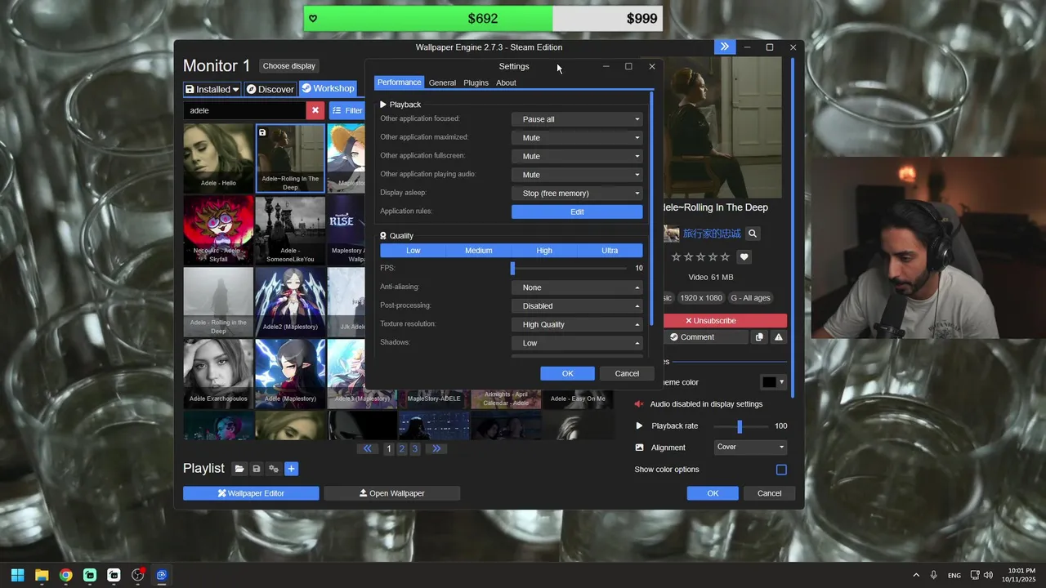1046x588 pixels.
Task: Click Edit application rules button
Action: point(577,212)
